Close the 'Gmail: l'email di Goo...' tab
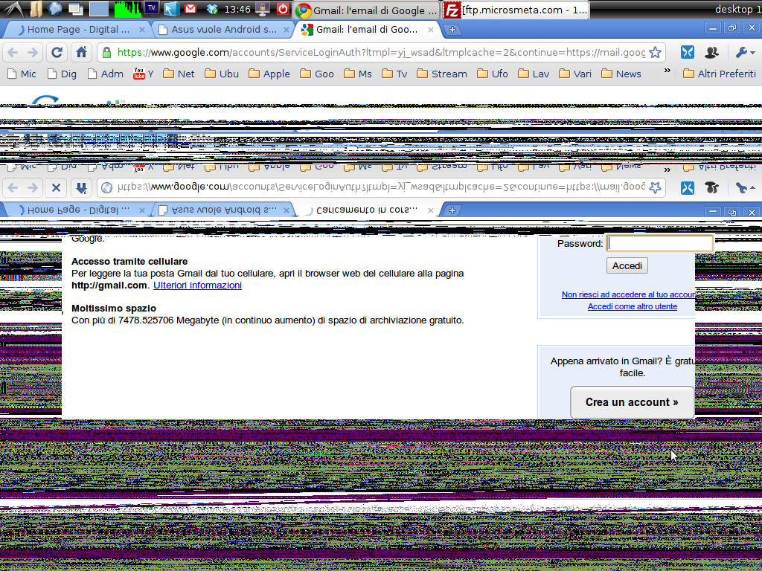 click(431, 30)
